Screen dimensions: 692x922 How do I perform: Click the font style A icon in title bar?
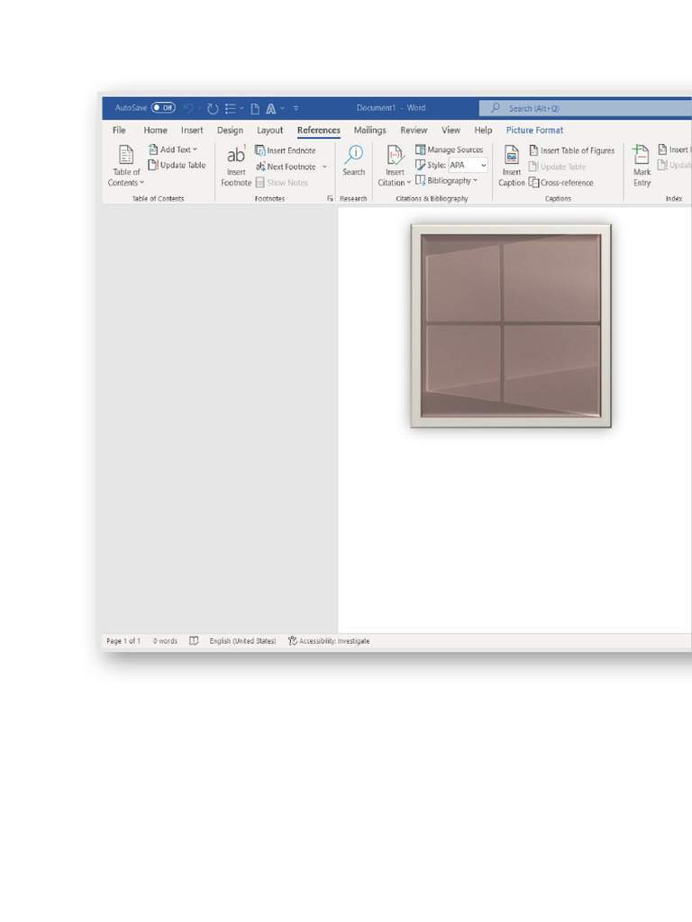click(270, 108)
